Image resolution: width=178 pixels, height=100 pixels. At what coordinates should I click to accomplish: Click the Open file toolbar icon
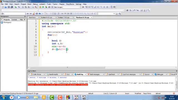(6, 7)
